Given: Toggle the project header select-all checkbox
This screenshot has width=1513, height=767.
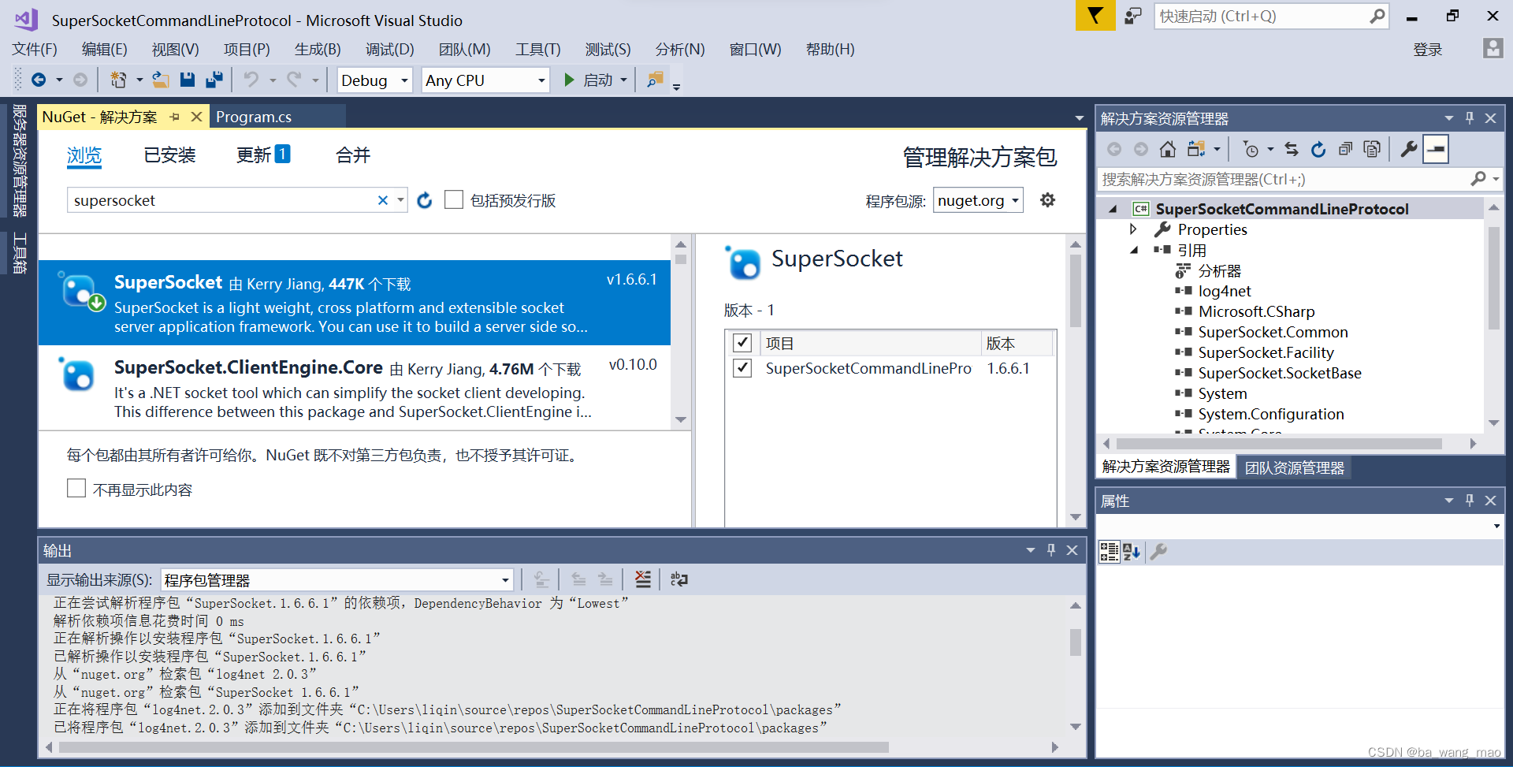Looking at the screenshot, I should [742, 343].
